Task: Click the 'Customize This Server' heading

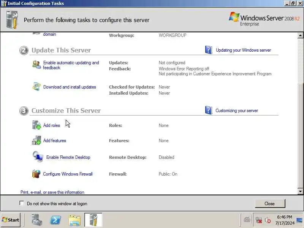Action: click(x=66, y=111)
